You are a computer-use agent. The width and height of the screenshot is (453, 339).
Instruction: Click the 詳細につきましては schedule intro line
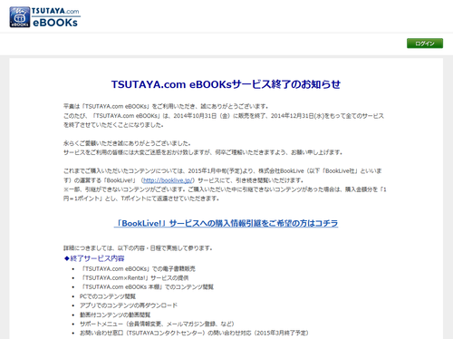(x=138, y=248)
